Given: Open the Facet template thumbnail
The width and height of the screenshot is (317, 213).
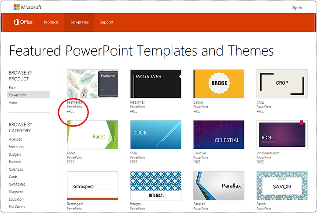Looking at the screenshot, I should (92, 135).
